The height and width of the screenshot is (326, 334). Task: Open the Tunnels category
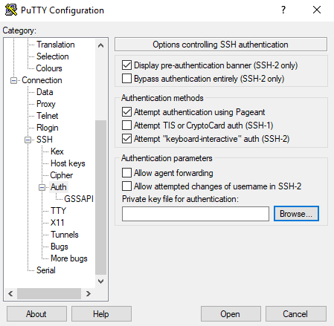click(x=65, y=235)
